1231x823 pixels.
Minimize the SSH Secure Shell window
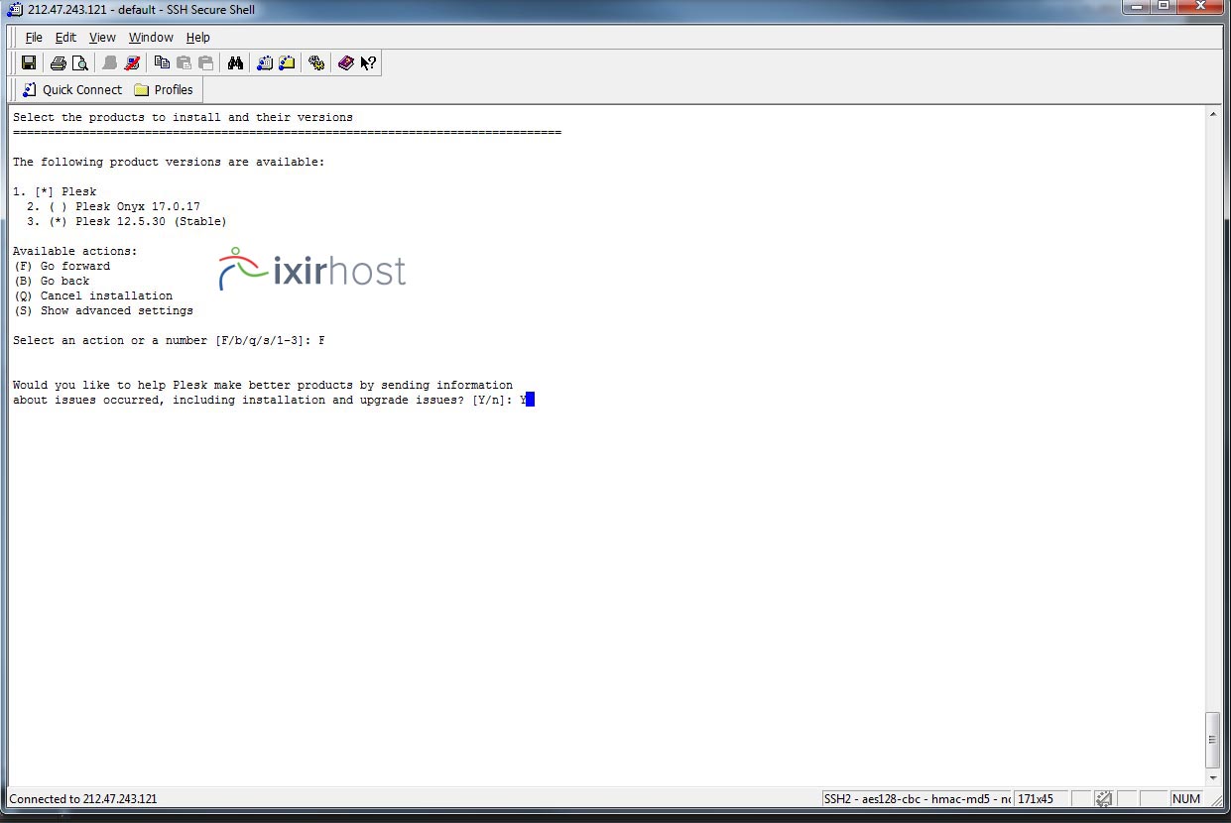click(1137, 7)
